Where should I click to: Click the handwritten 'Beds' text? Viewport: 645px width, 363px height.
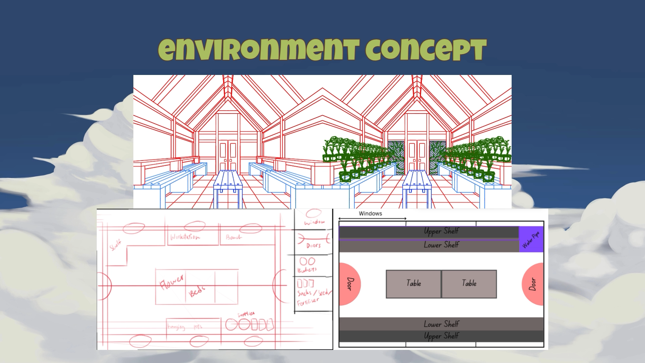197,291
